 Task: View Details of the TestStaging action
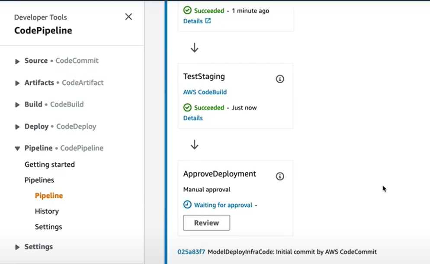click(193, 118)
